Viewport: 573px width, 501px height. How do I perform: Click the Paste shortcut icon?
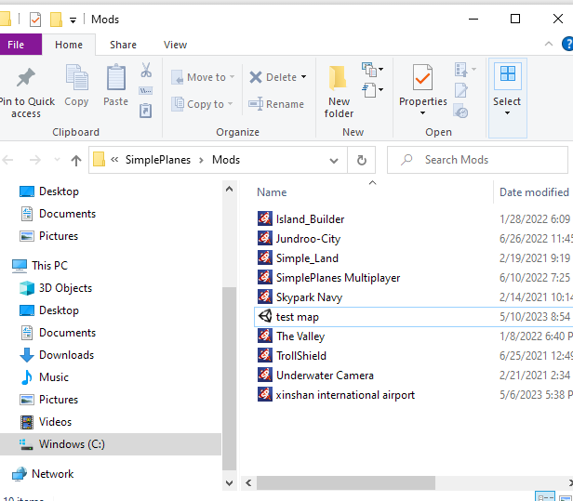tap(146, 111)
